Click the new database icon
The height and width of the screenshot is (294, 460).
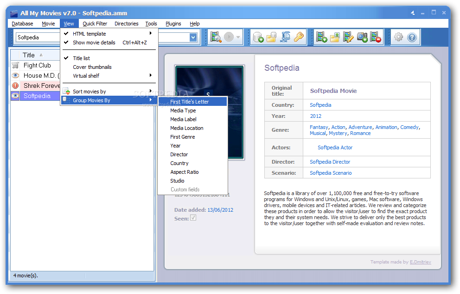(x=258, y=37)
